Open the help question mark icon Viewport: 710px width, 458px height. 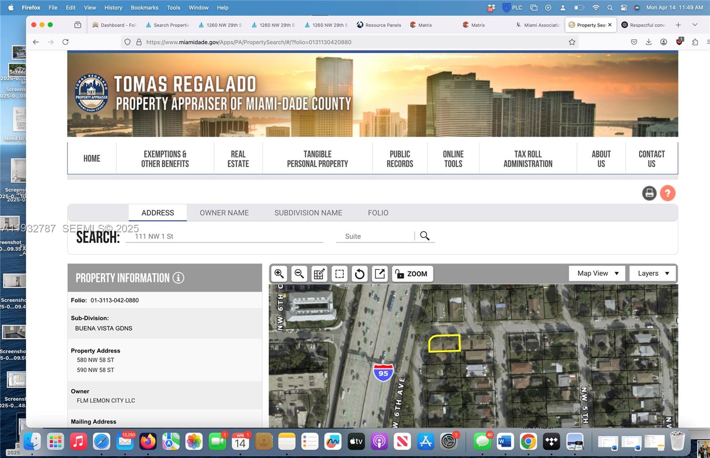[668, 193]
